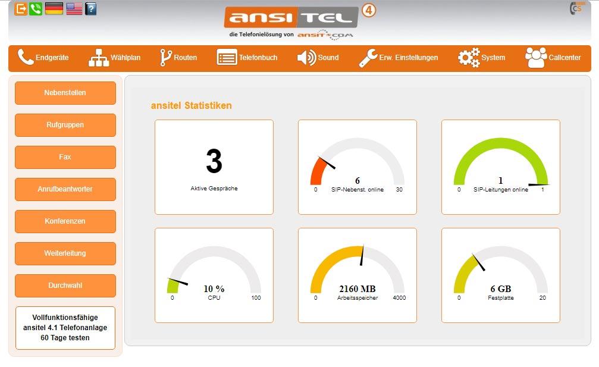Click the SIP-Leitungen online gauge

(x=500, y=167)
